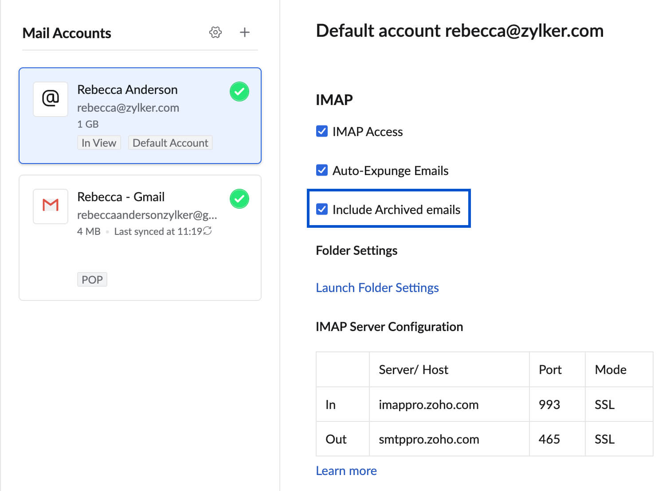
Task: Click green checkmark on Rebecca Anderson account
Action: click(239, 92)
